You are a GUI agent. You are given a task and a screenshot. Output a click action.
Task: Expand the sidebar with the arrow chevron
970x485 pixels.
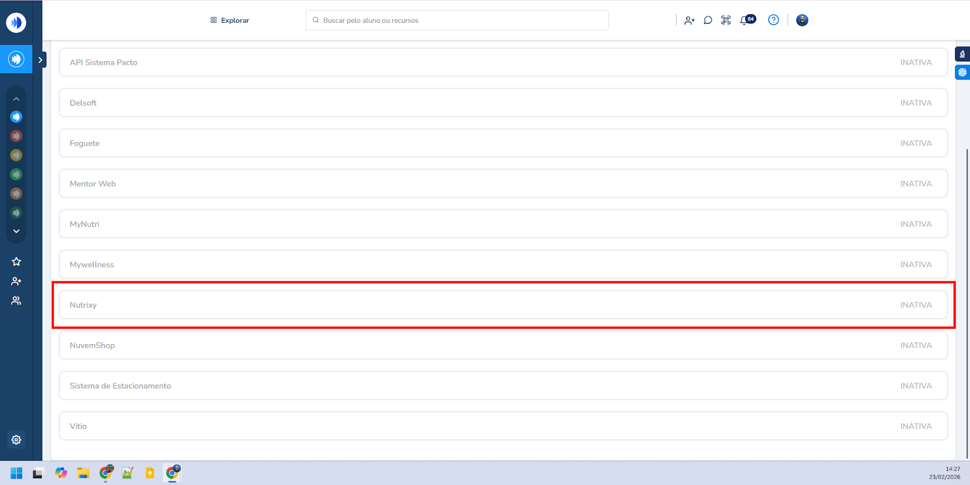coord(40,60)
